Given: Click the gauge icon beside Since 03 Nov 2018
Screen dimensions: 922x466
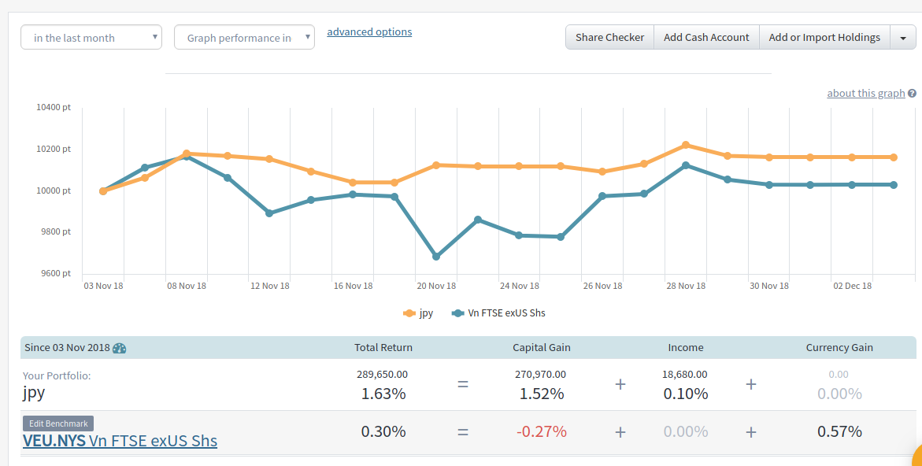Looking at the screenshot, I should tap(120, 348).
